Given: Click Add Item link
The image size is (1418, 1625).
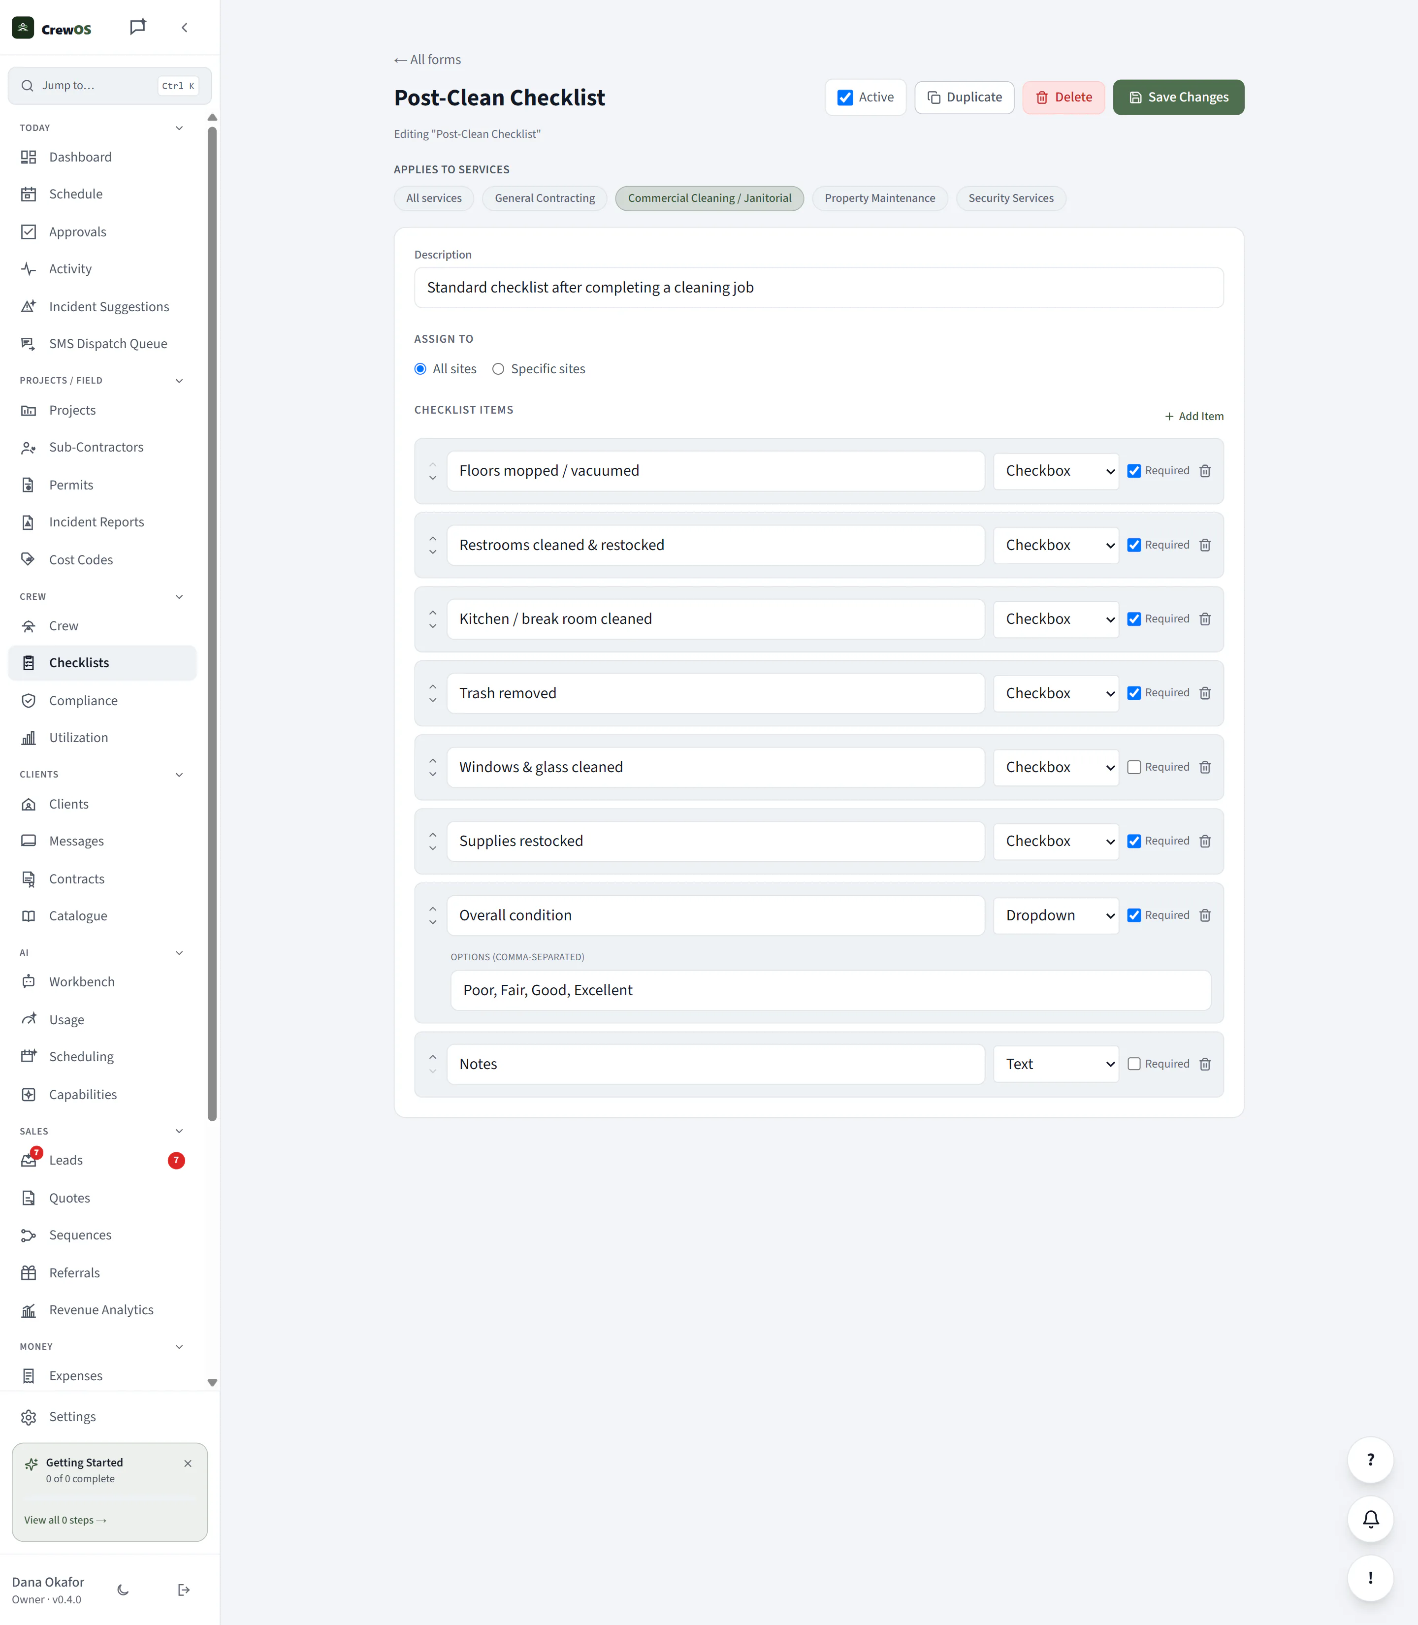Looking at the screenshot, I should pos(1193,416).
